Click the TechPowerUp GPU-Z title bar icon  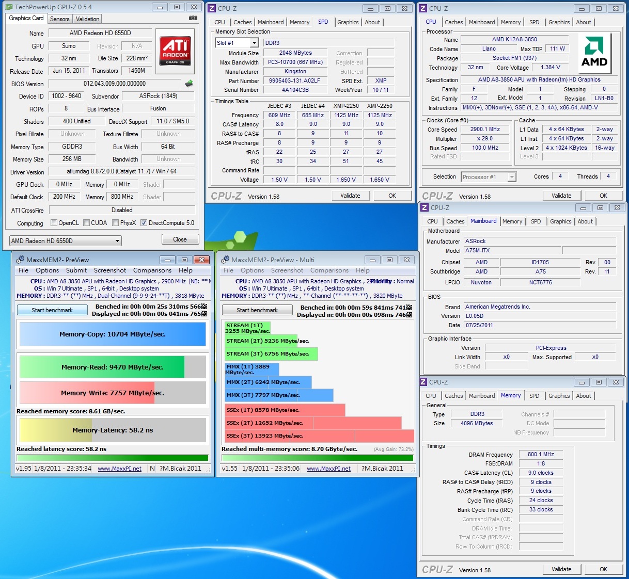pyautogui.click(x=8, y=7)
